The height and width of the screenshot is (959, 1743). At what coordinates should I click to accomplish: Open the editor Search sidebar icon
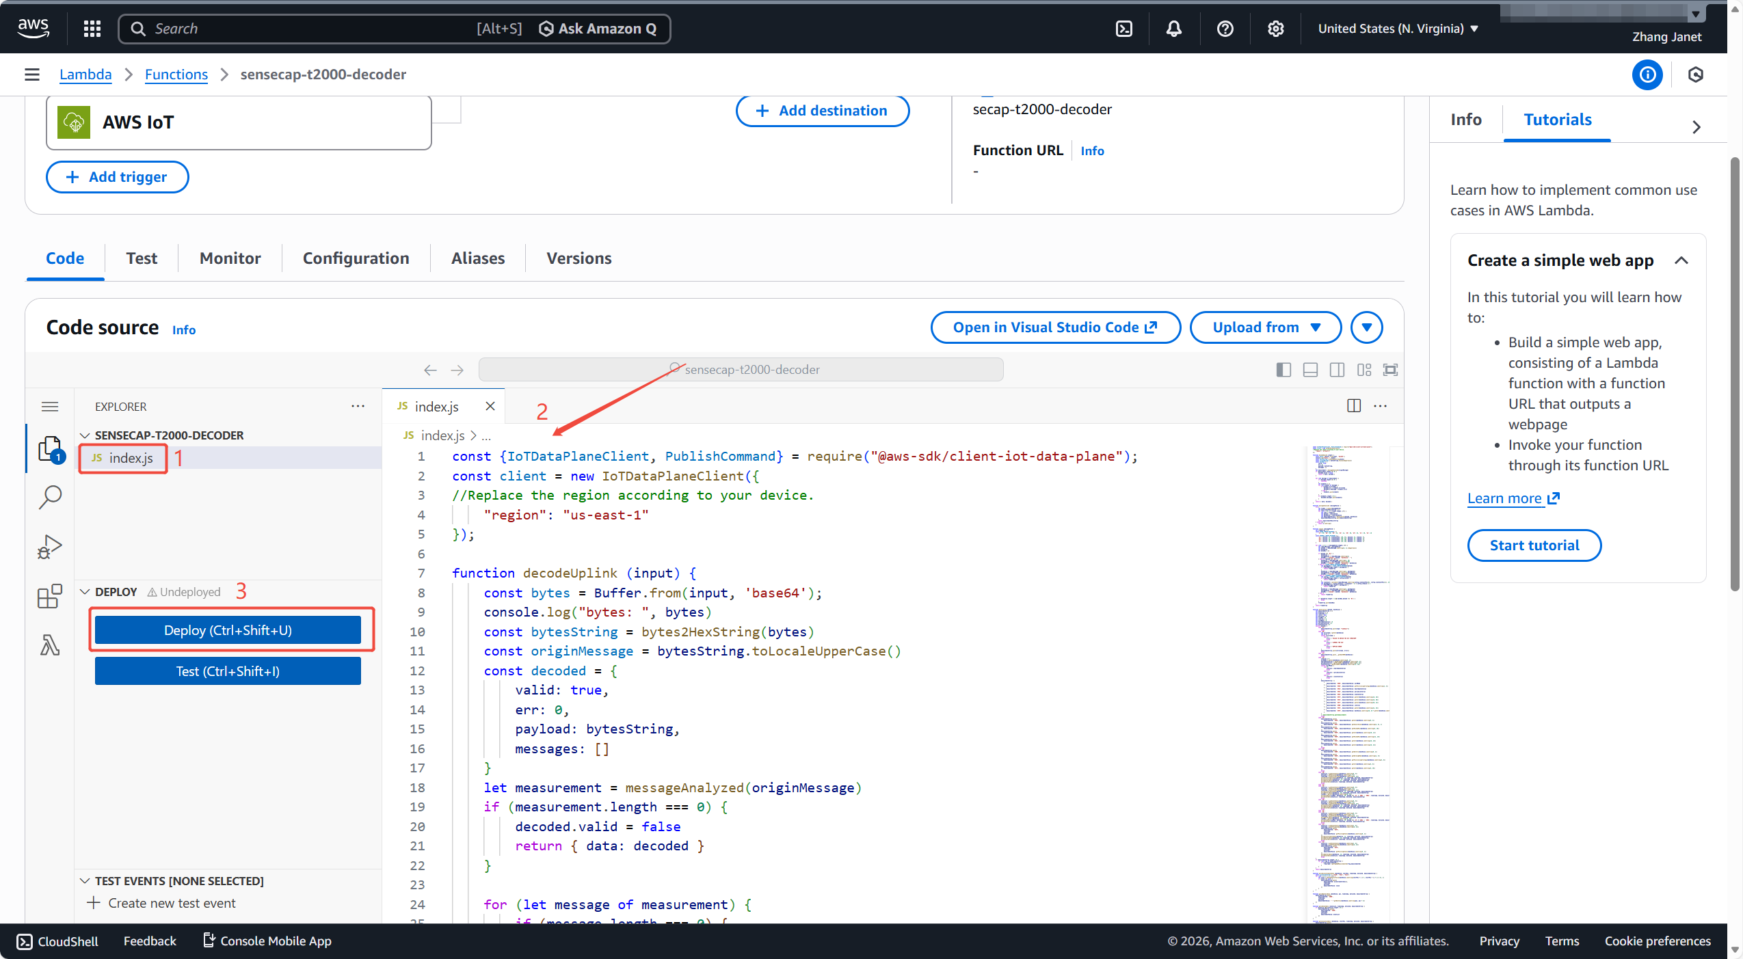click(50, 497)
